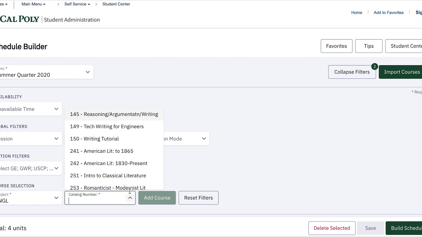422x237 pixels.
Task: Click the Add Course button
Action: [x=157, y=198]
